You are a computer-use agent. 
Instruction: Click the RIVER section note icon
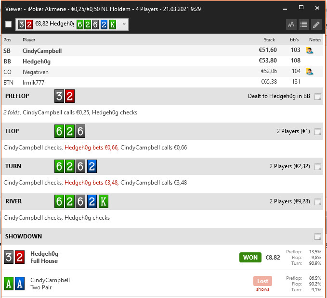pos(318,202)
